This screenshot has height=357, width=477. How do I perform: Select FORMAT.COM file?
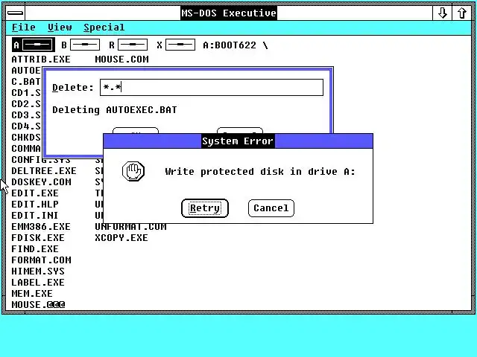pyautogui.click(x=42, y=260)
